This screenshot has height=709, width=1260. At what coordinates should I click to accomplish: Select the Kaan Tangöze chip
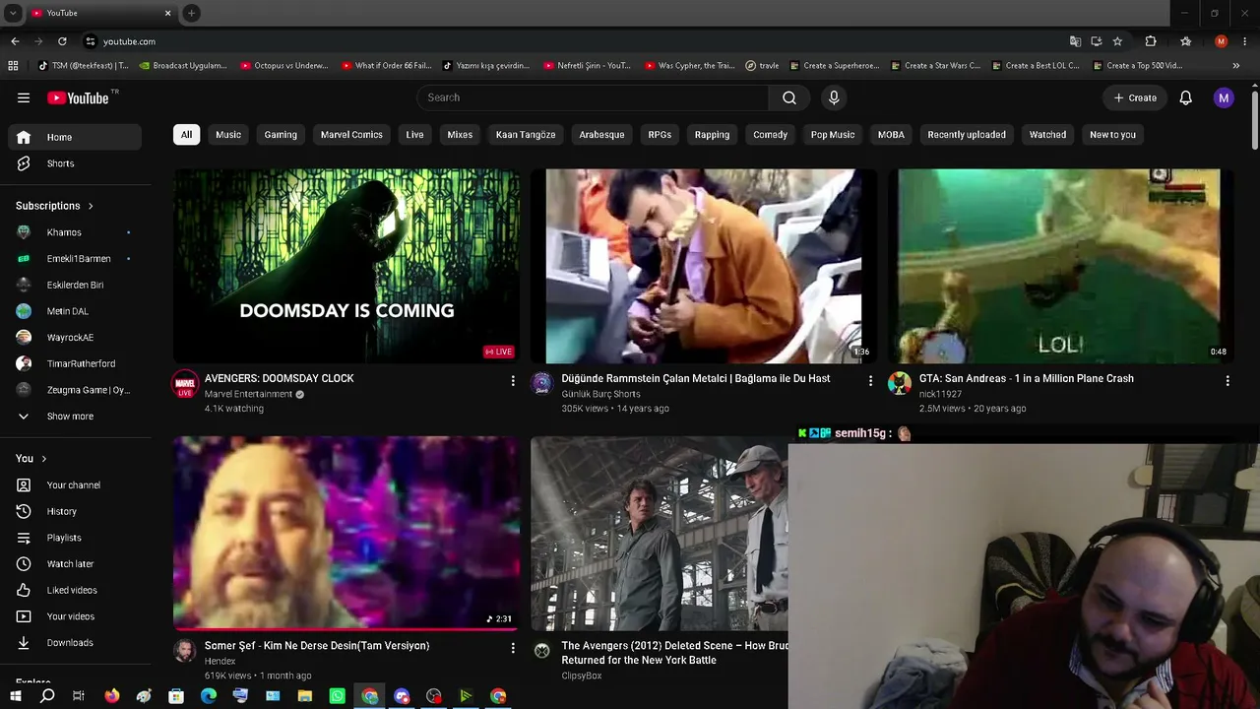pos(526,135)
